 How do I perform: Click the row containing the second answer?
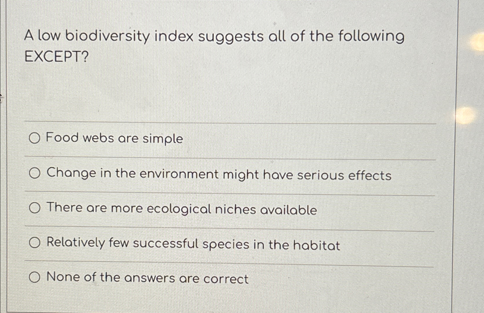(204, 174)
